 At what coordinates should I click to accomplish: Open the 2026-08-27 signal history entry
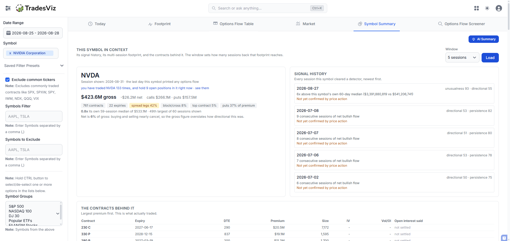394,93
